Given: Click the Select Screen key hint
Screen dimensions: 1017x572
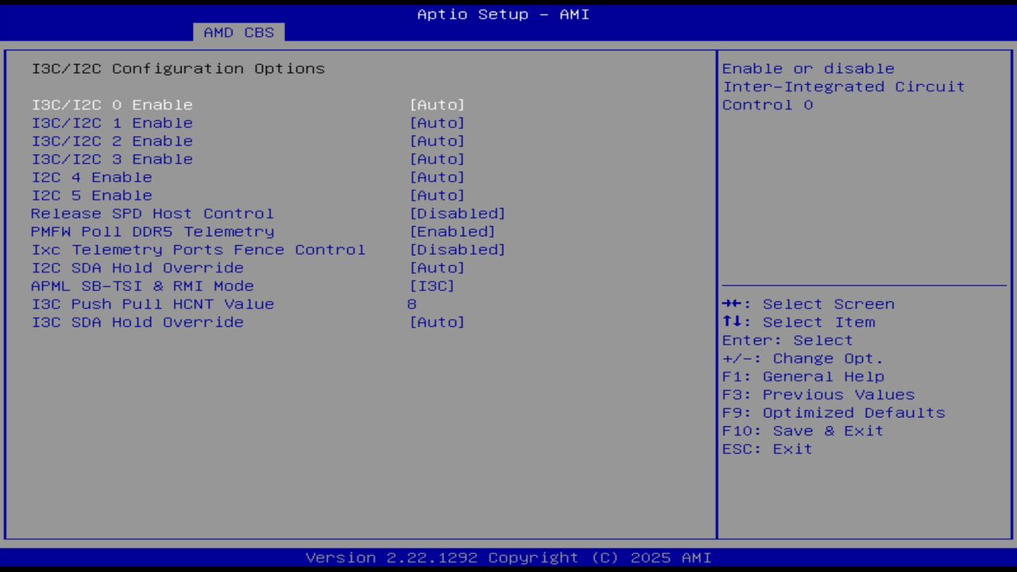Looking at the screenshot, I should (809, 304).
